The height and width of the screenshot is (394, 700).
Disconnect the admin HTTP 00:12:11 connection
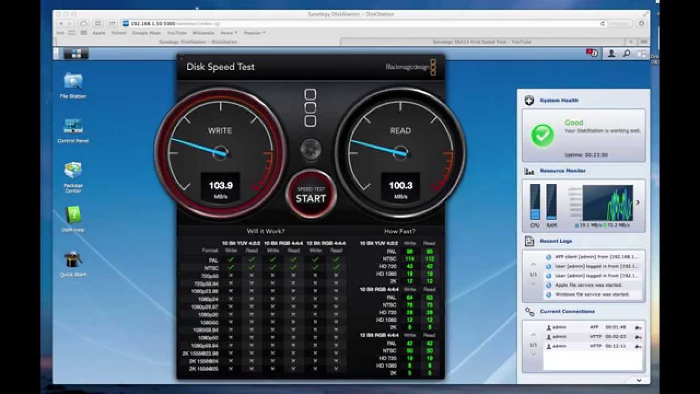[x=638, y=346]
